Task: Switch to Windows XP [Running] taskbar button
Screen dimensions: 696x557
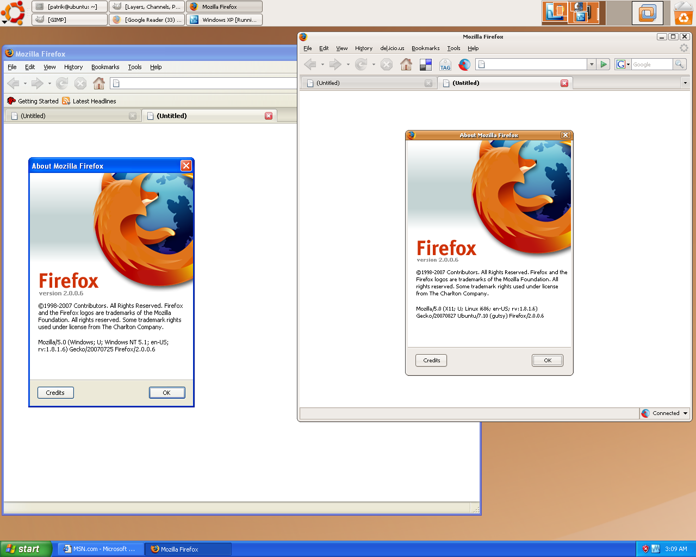Action: tap(225, 20)
